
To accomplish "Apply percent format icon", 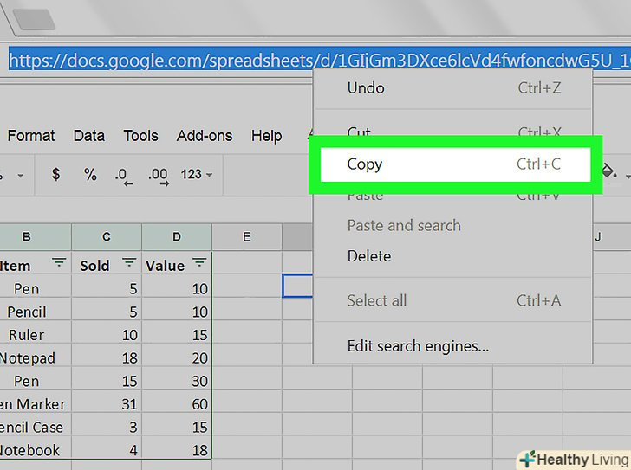I will (x=90, y=174).
